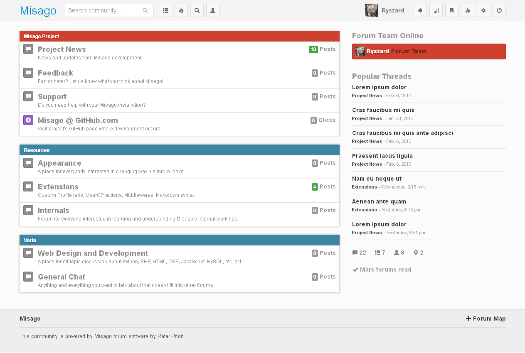Open the magnifier search icon in the navbar
Image resolution: width=525 pixels, height=353 pixels.
(x=197, y=10)
